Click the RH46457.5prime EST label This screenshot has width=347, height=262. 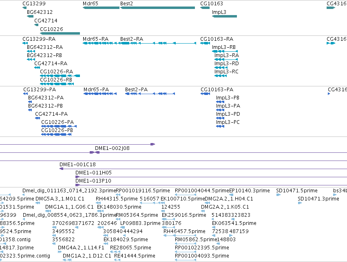click(x=185, y=232)
